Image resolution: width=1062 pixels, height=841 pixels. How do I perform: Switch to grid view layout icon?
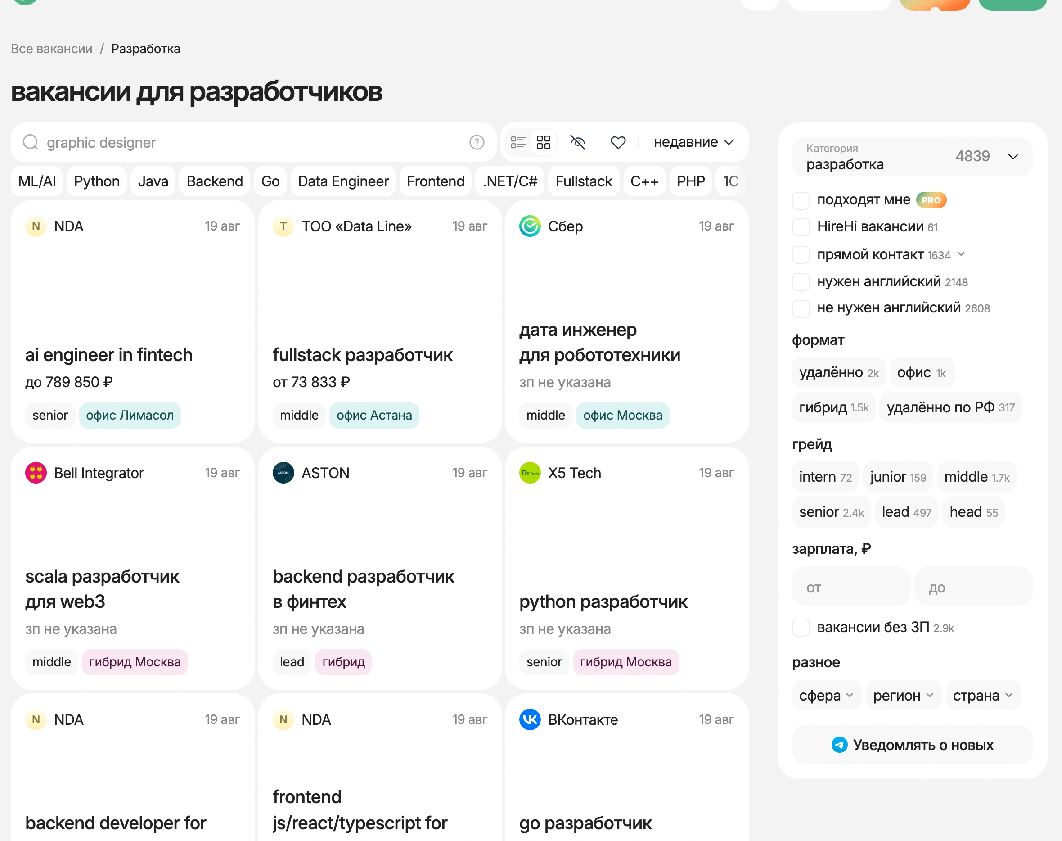[x=543, y=142]
